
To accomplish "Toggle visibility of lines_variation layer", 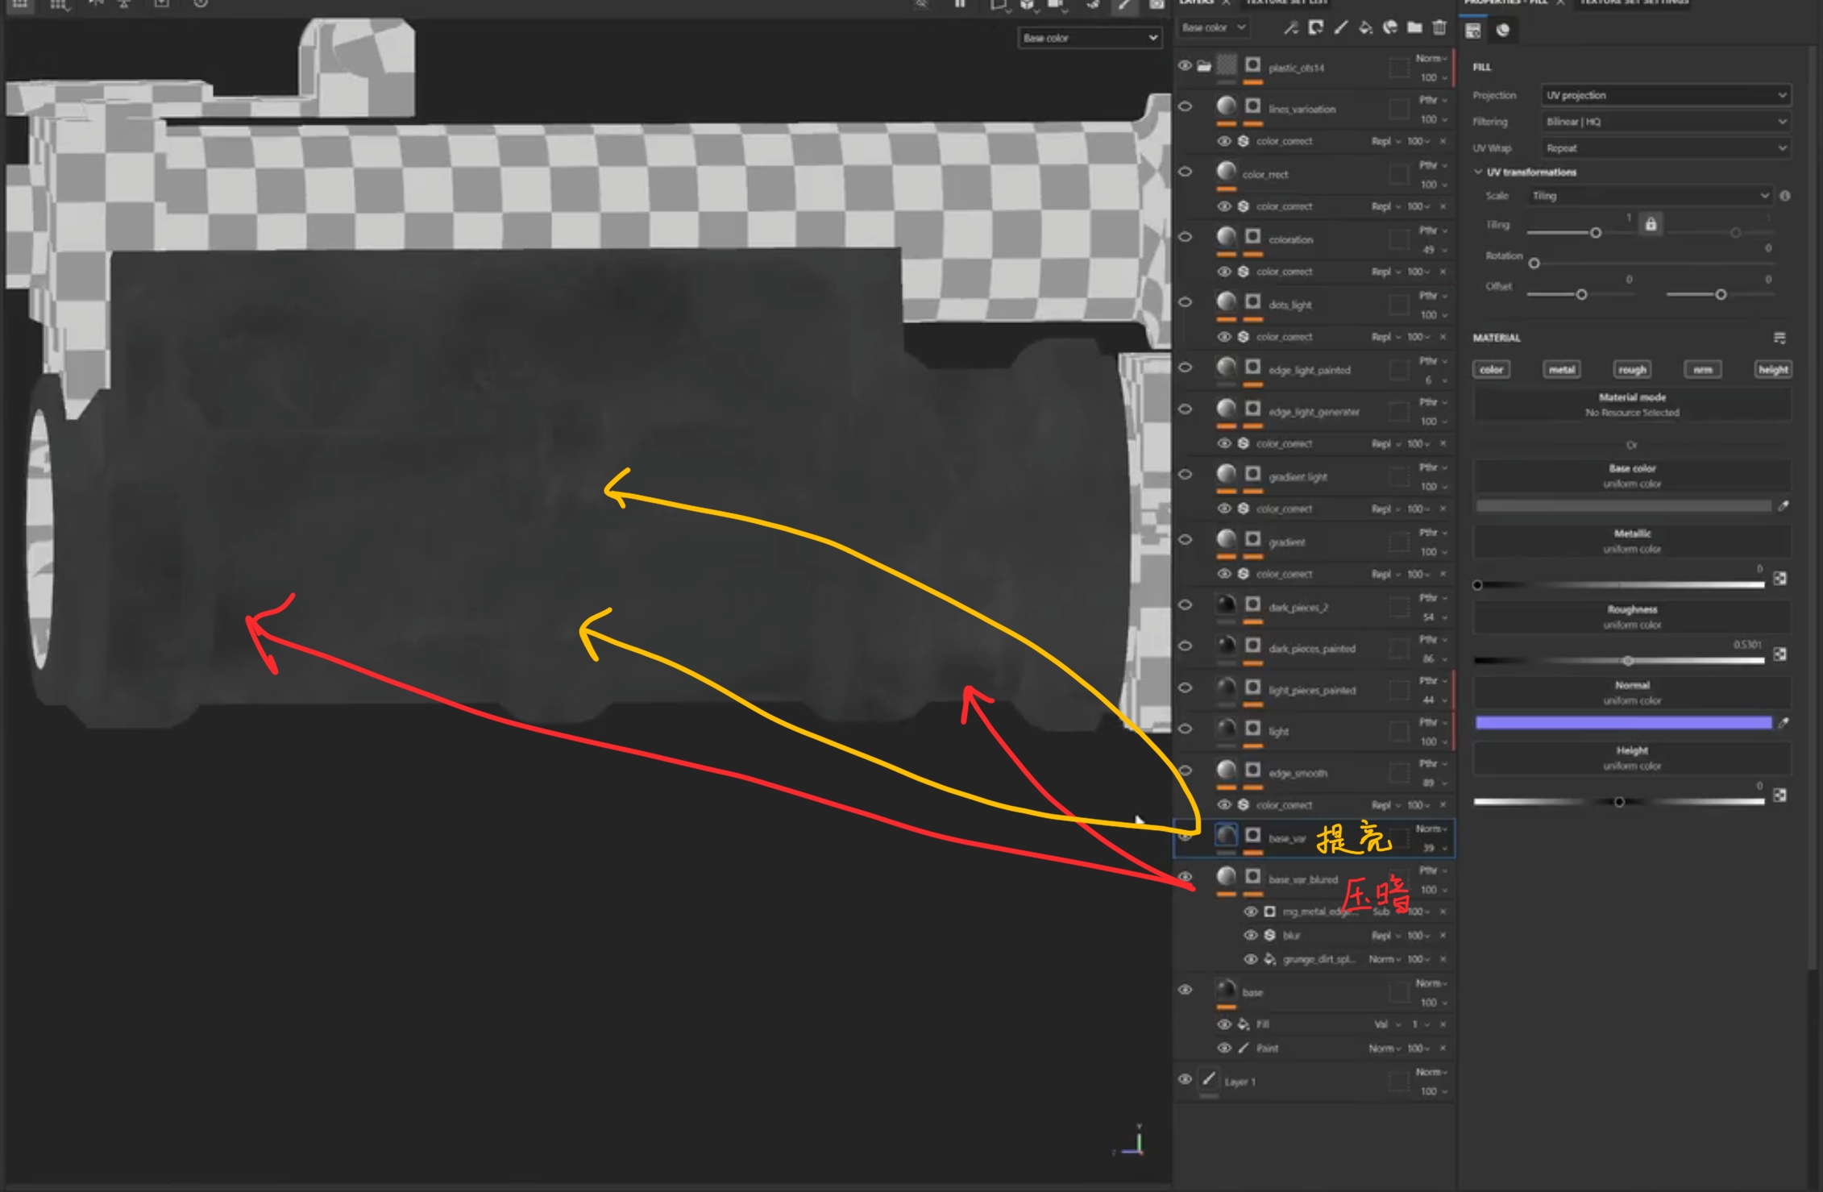I will click(1185, 106).
